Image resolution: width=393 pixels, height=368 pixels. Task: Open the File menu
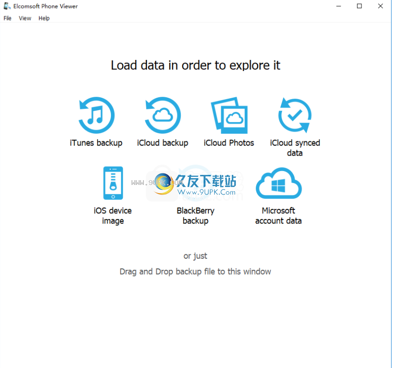click(8, 18)
